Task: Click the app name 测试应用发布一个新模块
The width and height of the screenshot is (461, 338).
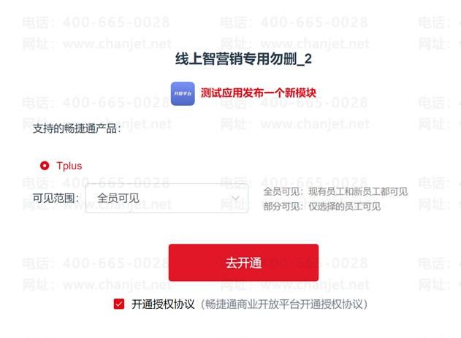Action: point(259,93)
